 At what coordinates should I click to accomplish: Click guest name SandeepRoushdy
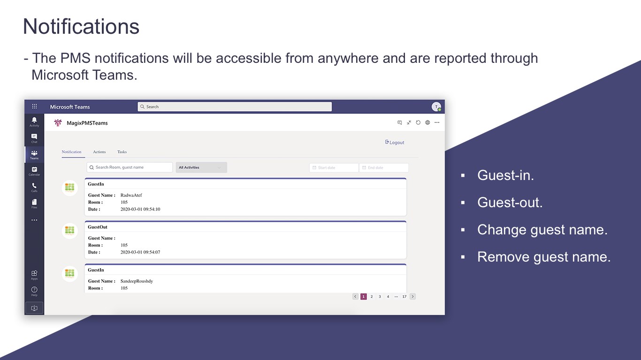137,281
